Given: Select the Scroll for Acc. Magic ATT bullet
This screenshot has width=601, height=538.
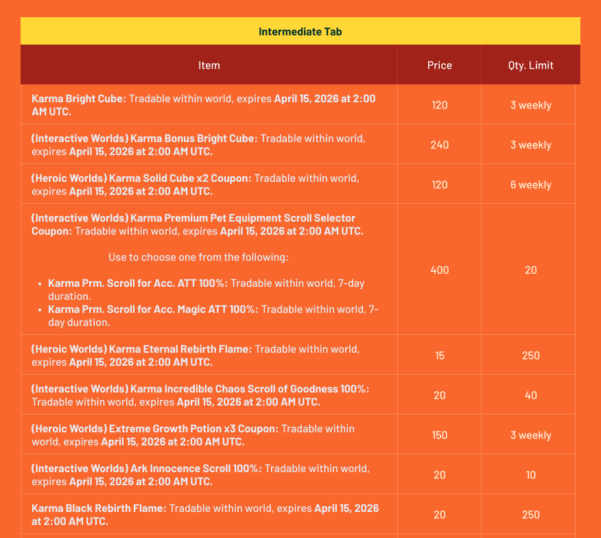Looking at the screenshot, I should click(x=153, y=309).
